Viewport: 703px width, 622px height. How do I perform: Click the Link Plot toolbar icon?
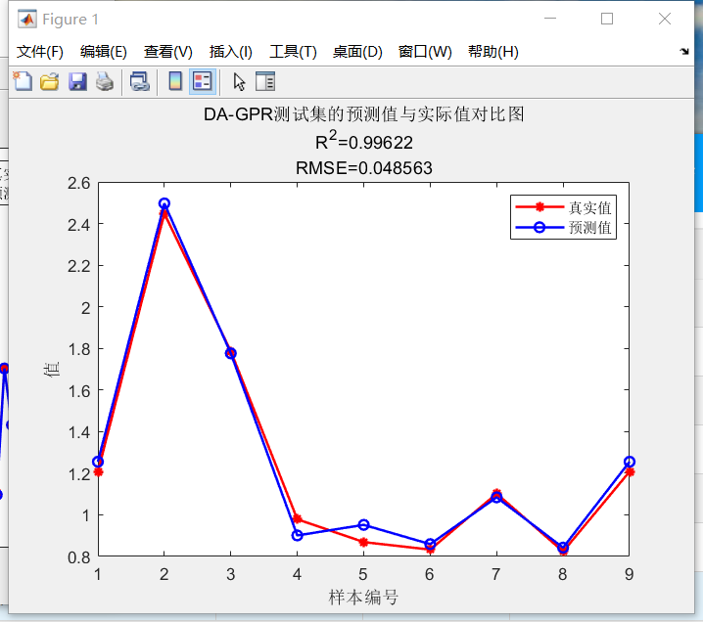click(x=139, y=82)
